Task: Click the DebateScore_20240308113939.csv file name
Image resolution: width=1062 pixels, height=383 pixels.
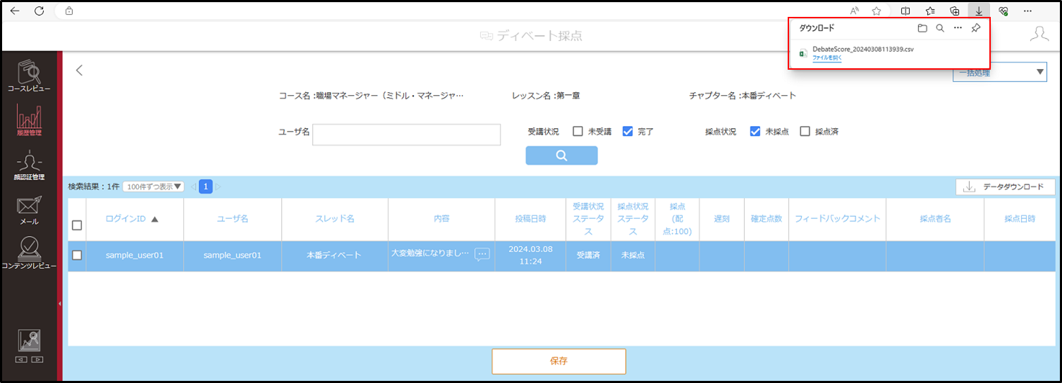Action: (863, 49)
